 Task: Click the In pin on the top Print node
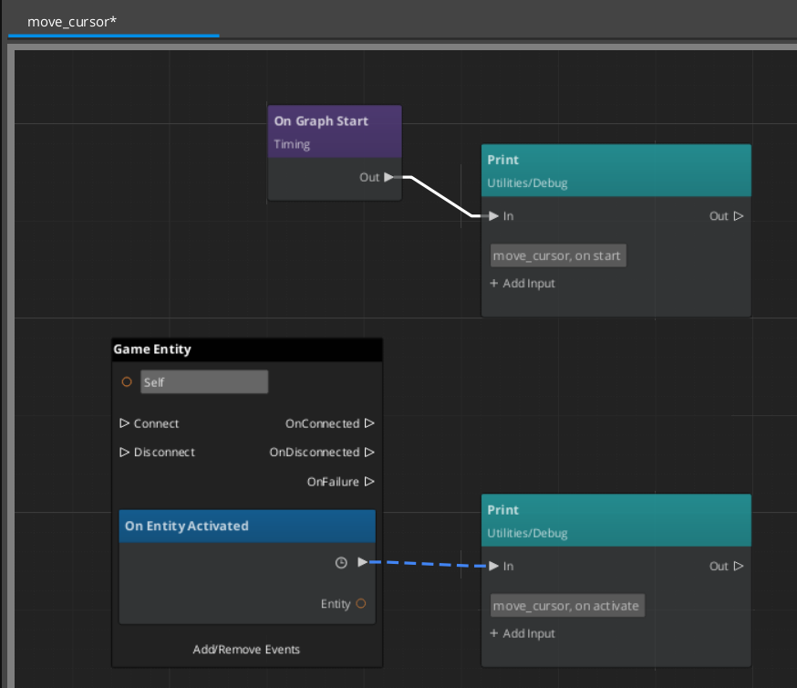click(x=492, y=216)
